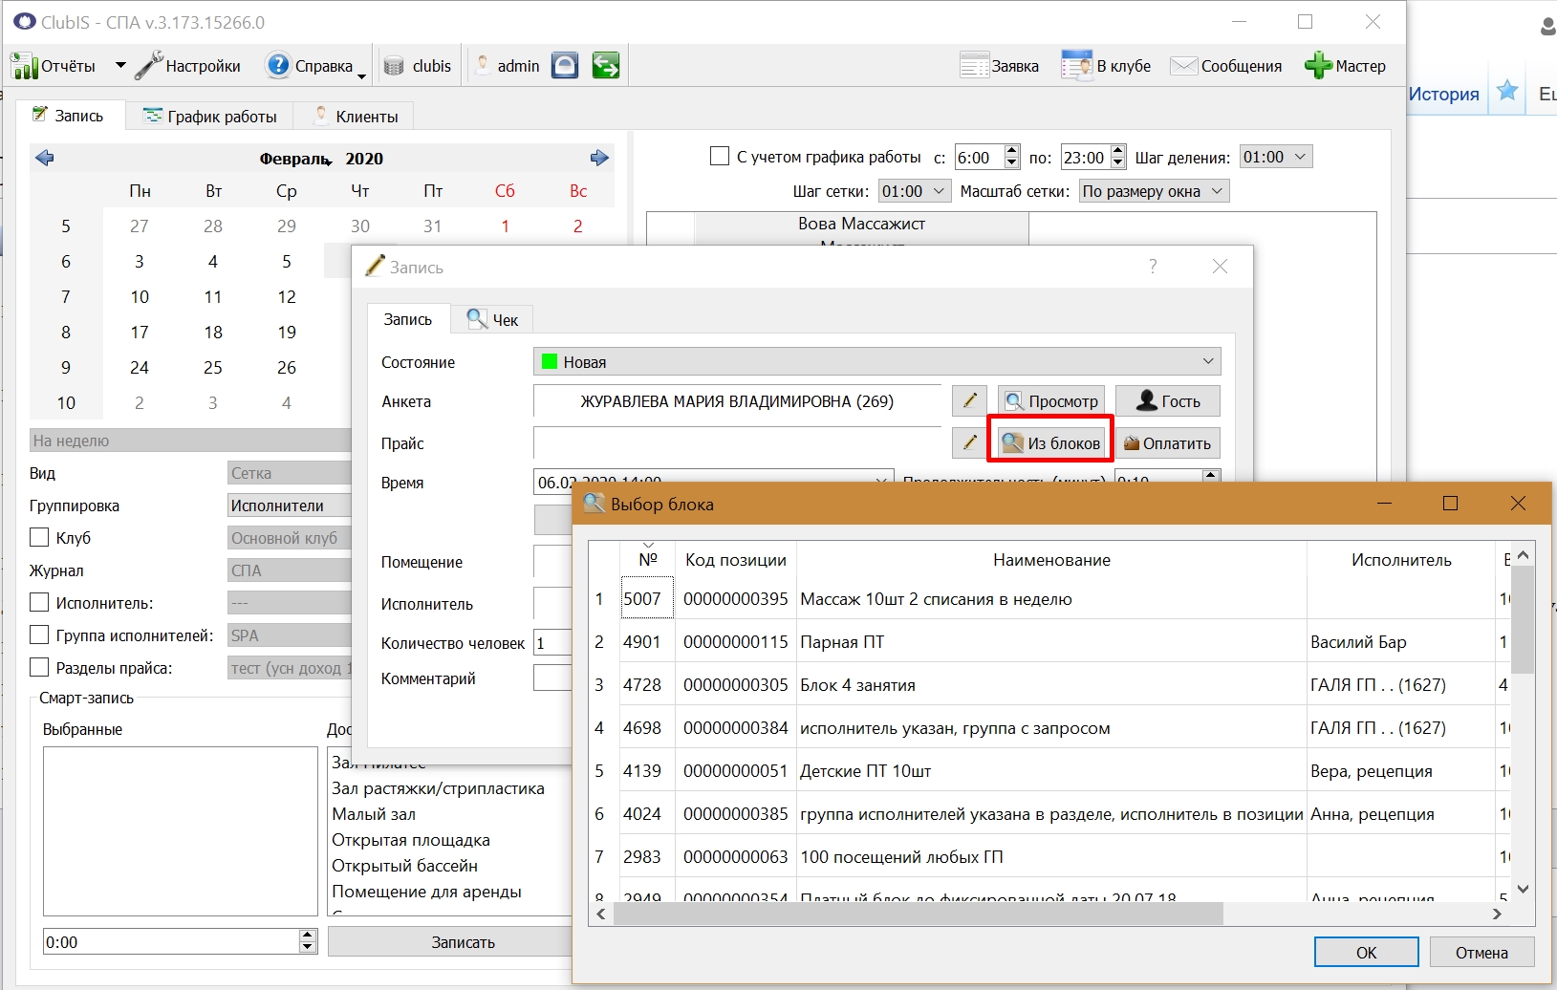Open the Справка help icon
Image resolution: width=1557 pixels, height=990 pixels.
point(277,65)
